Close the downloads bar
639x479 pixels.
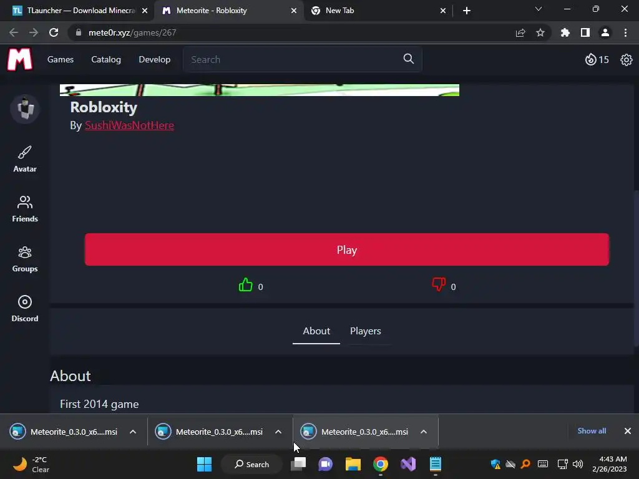[x=628, y=431]
